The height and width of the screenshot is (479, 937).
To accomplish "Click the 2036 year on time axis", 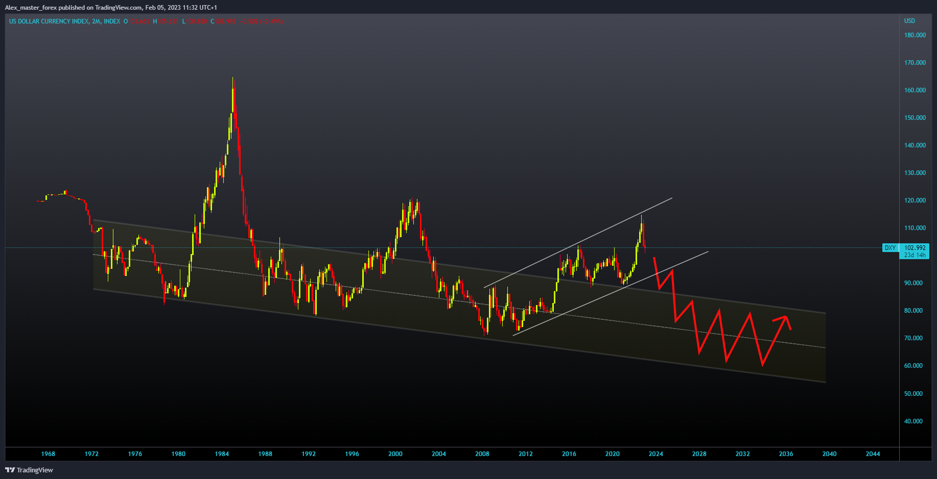I will 786,454.
